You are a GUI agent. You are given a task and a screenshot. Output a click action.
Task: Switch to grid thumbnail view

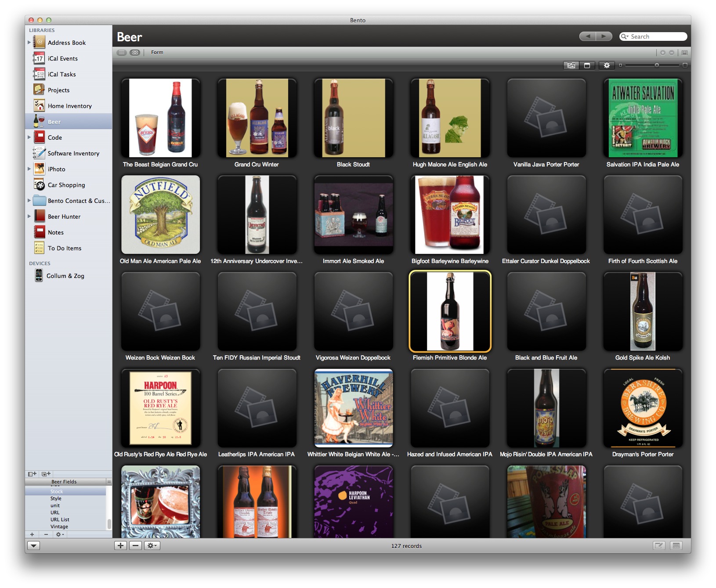point(135,52)
